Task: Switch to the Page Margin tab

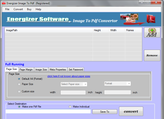Action: pos(26,70)
